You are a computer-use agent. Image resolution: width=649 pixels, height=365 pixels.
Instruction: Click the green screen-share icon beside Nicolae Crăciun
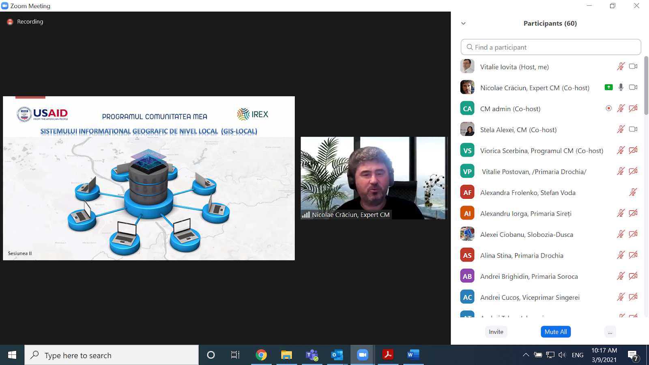[x=608, y=87]
